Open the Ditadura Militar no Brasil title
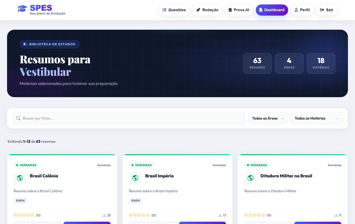 click(x=286, y=176)
